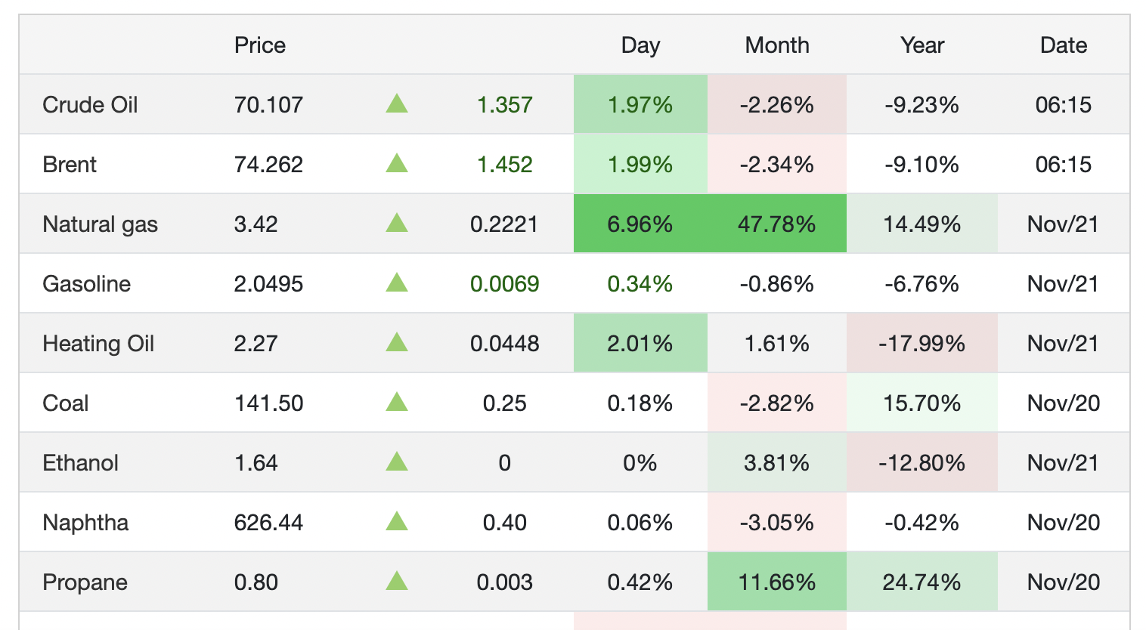1146x630 pixels.
Task: Sort by the Price column header
Action: 260,45
